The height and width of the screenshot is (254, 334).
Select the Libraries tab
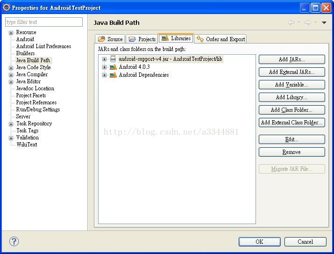[176, 38]
